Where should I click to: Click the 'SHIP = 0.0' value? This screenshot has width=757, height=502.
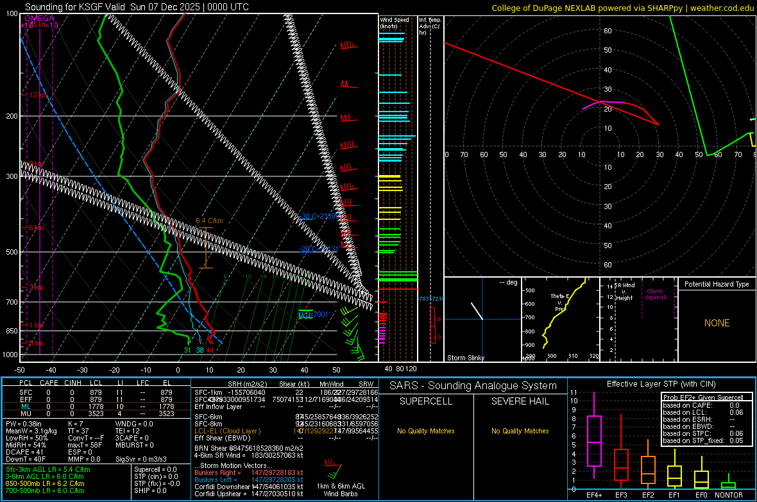click(150, 490)
